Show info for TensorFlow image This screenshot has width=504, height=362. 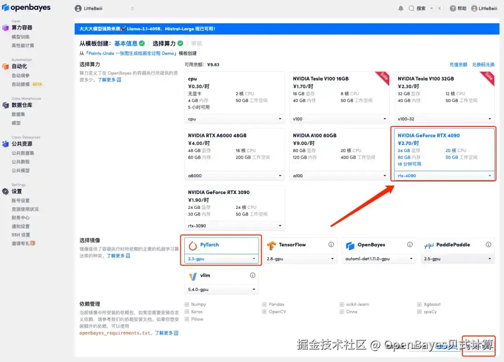click(x=331, y=244)
